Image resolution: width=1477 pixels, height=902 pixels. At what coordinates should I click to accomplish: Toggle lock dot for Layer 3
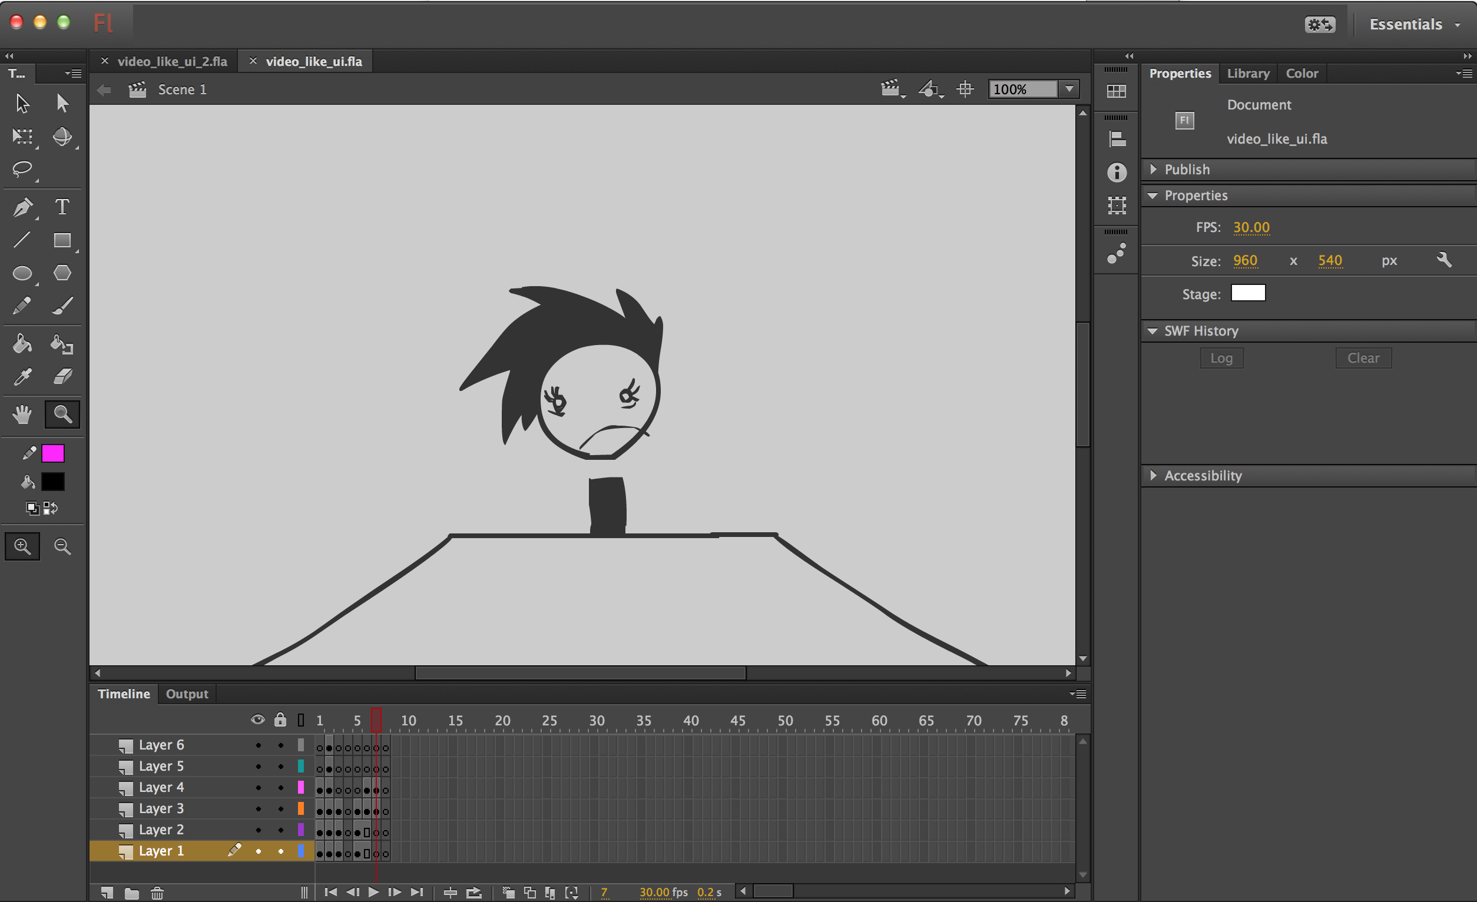280,809
